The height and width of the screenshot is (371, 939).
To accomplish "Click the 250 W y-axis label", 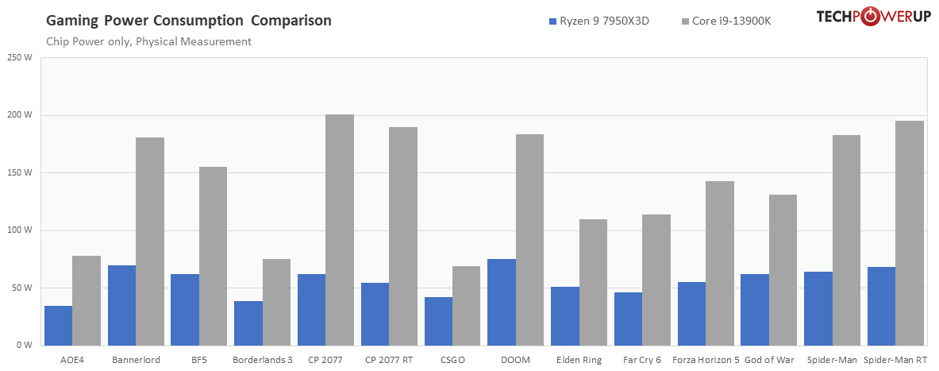I will click(x=20, y=58).
